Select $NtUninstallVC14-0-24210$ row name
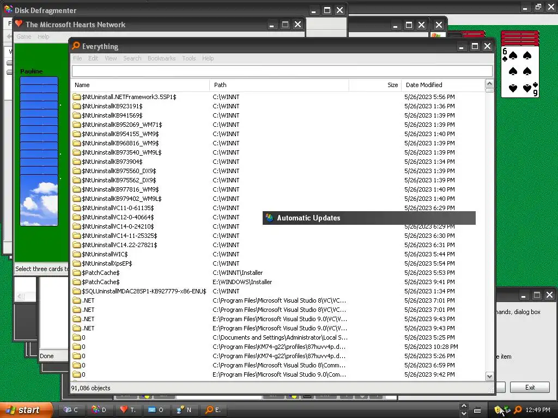 pyautogui.click(x=118, y=226)
